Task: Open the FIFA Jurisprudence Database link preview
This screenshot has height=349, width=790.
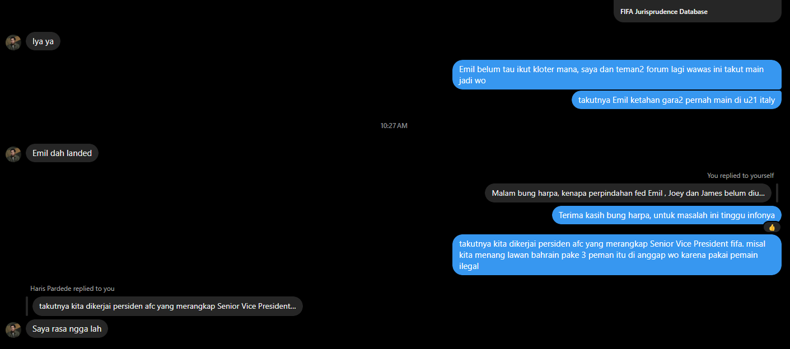Action: (697, 11)
